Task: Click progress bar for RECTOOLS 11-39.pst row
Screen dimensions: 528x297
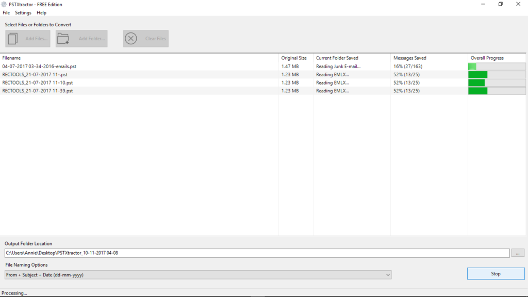Action: 497,91
